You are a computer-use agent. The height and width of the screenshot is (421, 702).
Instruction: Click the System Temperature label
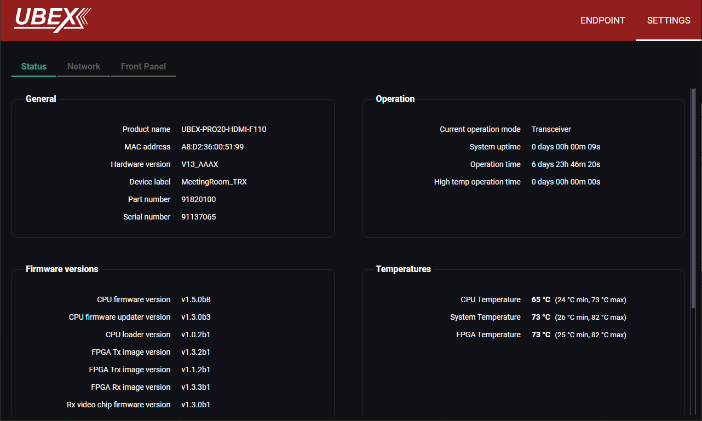tap(485, 317)
